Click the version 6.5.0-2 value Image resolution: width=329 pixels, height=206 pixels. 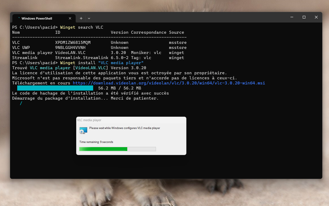pos(120,58)
